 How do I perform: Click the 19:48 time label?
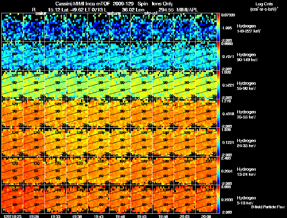(120, 216)
